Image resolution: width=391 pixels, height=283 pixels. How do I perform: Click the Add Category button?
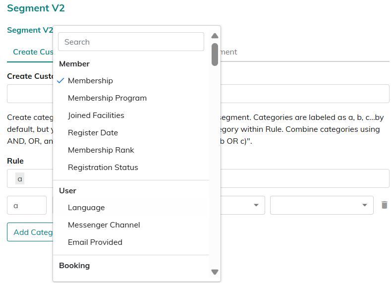(31, 232)
